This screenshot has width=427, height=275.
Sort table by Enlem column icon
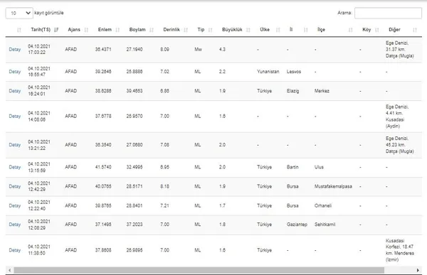point(117,30)
